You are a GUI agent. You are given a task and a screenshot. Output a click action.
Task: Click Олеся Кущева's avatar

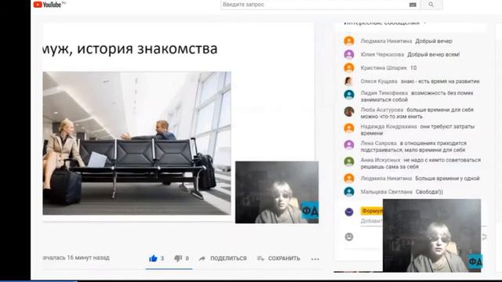(349, 81)
